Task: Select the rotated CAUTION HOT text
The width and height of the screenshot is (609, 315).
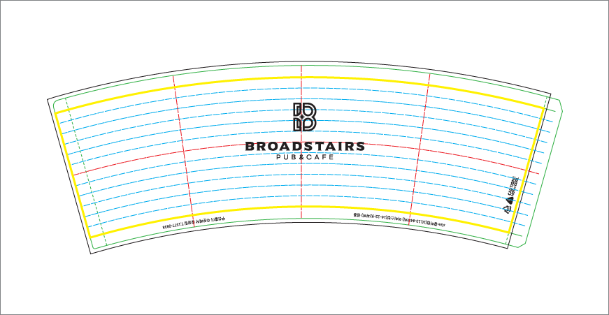Action: click(x=514, y=186)
